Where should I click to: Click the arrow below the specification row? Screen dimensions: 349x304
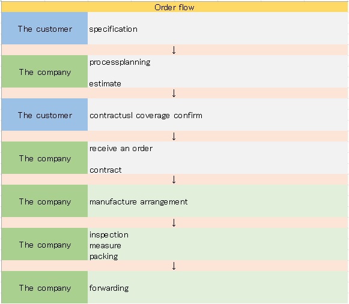point(174,50)
